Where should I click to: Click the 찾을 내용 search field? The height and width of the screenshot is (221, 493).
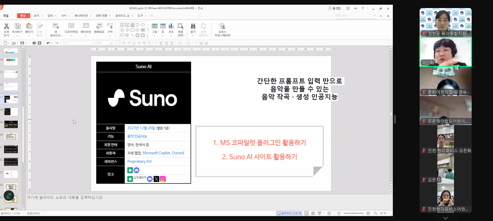355,16
